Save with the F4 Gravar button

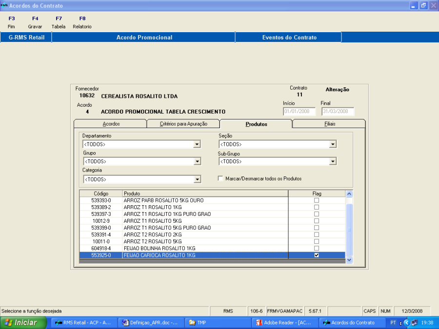(x=35, y=22)
